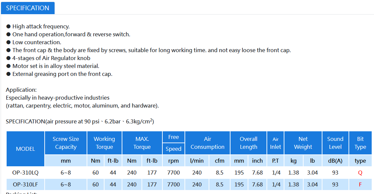This screenshot has width=374, height=194.
Task: Click the MODEL column header
Action: [x=25, y=149]
